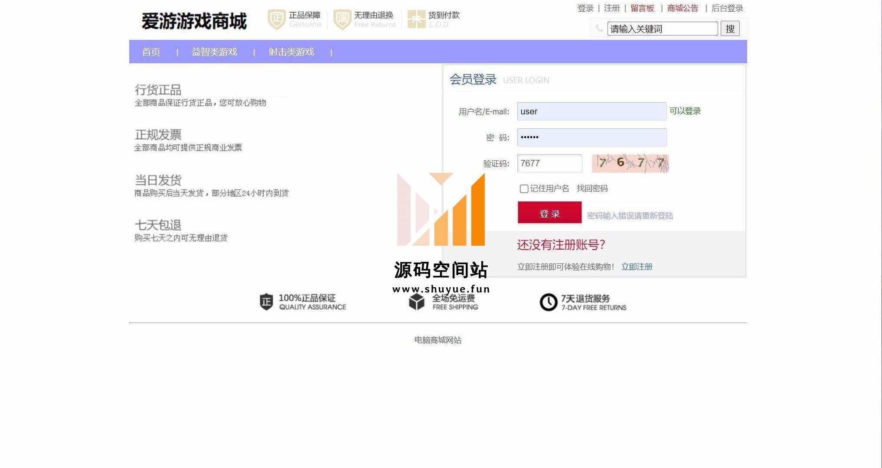The width and height of the screenshot is (882, 468).
Task: Click the 登录 link in top bar
Action: [x=585, y=8]
